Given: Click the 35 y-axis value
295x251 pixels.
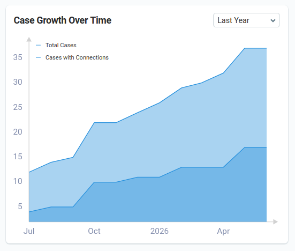Looking at the screenshot, I should (x=18, y=57).
